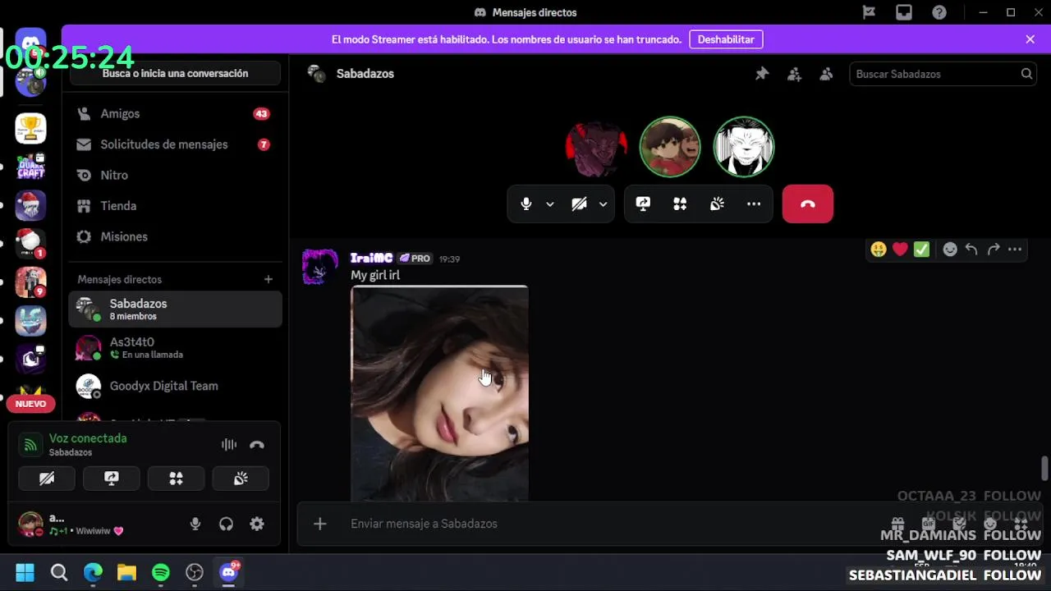The image size is (1051, 591).
Task: Toggle noise suppression in voice panel
Action: tap(229, 445)
